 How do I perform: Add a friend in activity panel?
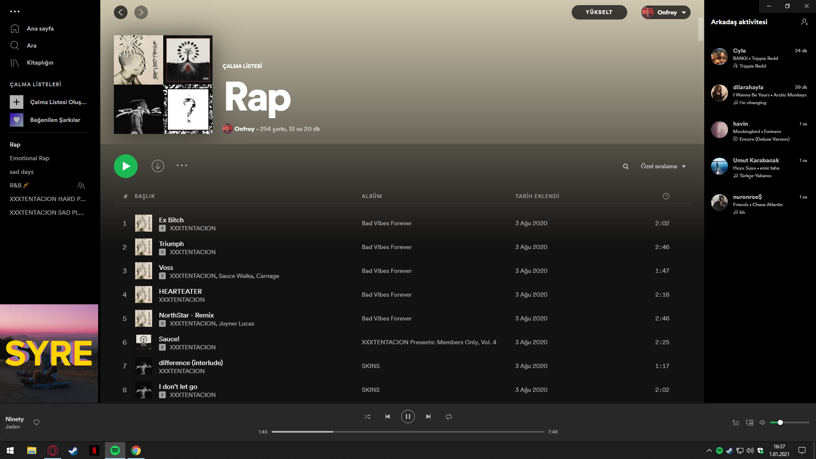(804, 22)
